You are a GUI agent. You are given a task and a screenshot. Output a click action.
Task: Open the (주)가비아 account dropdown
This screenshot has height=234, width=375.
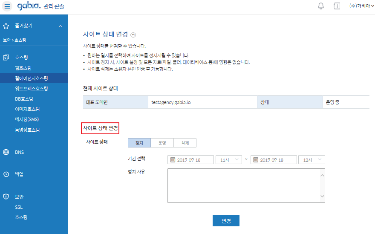[361, 6]
